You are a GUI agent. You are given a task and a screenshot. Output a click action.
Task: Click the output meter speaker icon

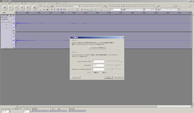105,6
